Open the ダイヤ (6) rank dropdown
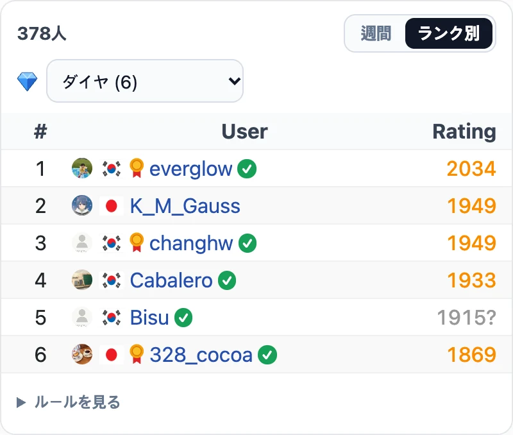Screen dimensions: 513x435 (x=145, y=81)
